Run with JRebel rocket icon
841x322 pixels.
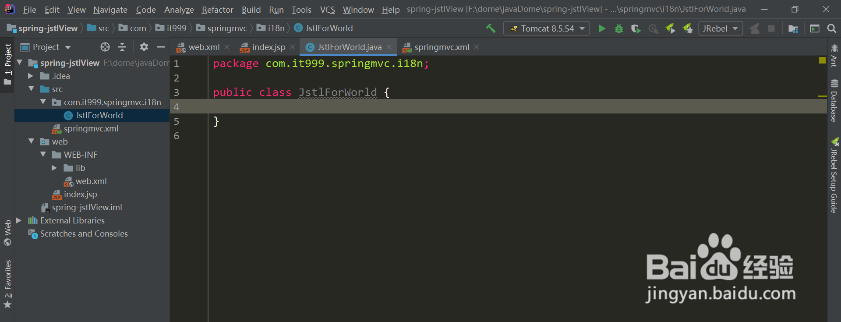[670, 28]
